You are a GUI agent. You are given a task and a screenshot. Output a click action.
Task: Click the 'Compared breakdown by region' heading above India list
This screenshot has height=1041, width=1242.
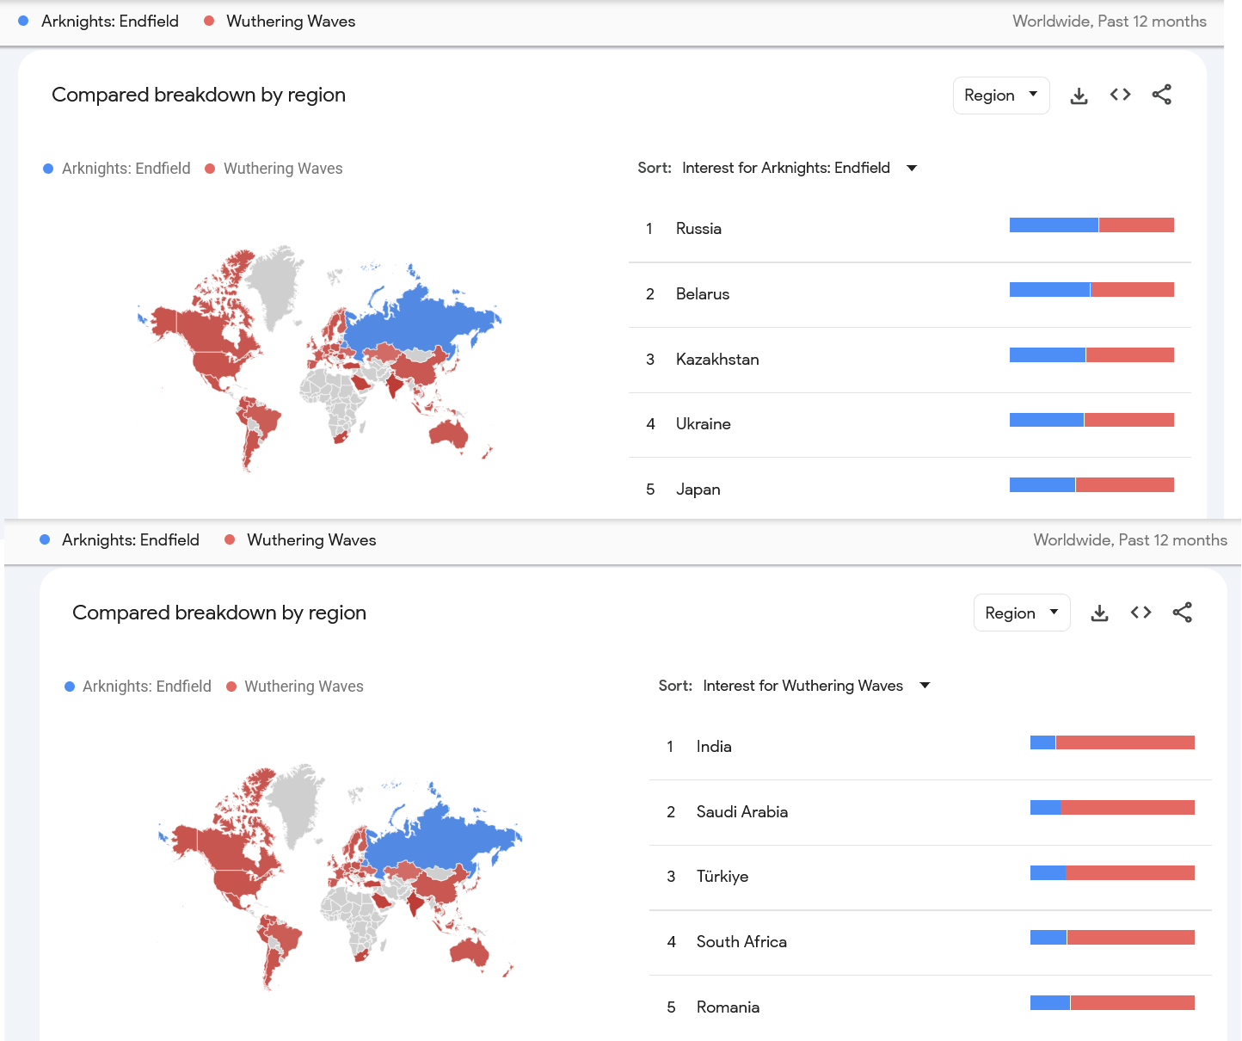tap(219, 613)
